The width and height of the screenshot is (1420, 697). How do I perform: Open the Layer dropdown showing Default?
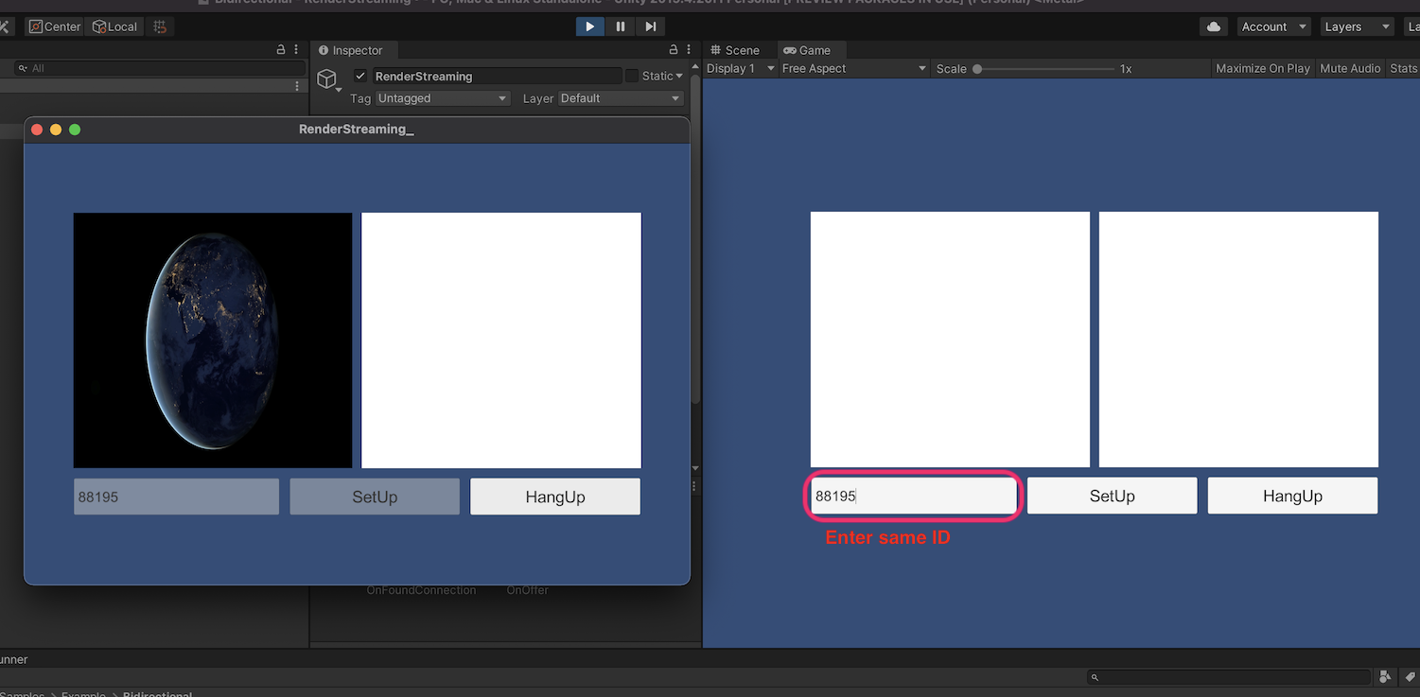[x=621, y=98]
